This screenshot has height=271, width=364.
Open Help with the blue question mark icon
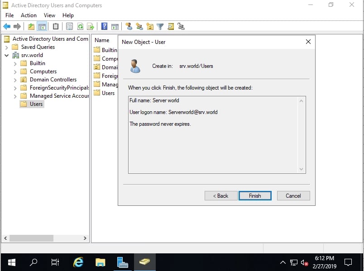[105, 26]
